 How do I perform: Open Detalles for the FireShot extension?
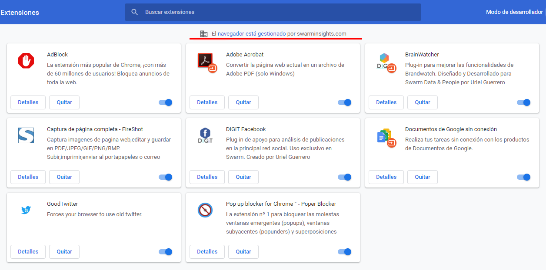tap(28, 177)
